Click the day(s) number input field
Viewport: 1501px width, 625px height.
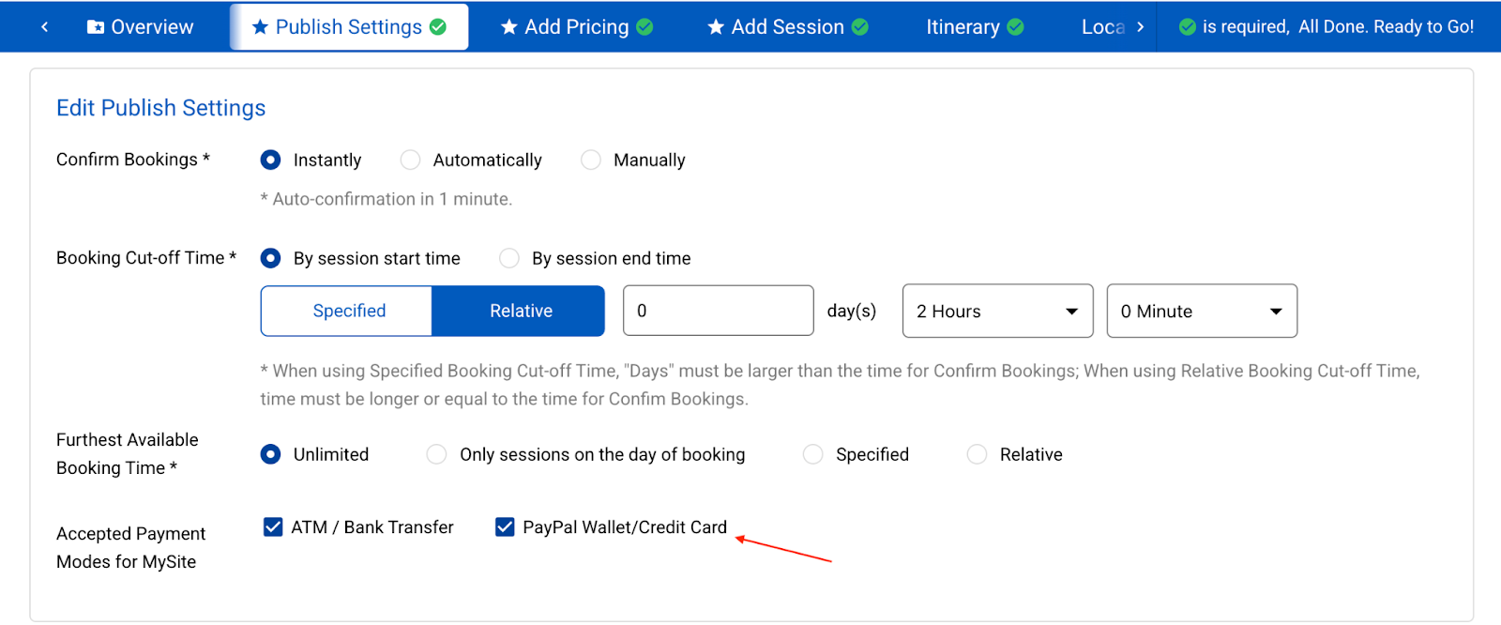(x=718, y=312)
